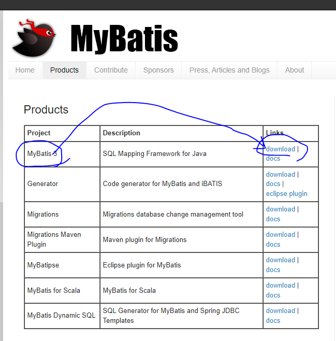Click MyBatis for Scala project cell
Screen dimensions: 336x341
click(62, 291)
